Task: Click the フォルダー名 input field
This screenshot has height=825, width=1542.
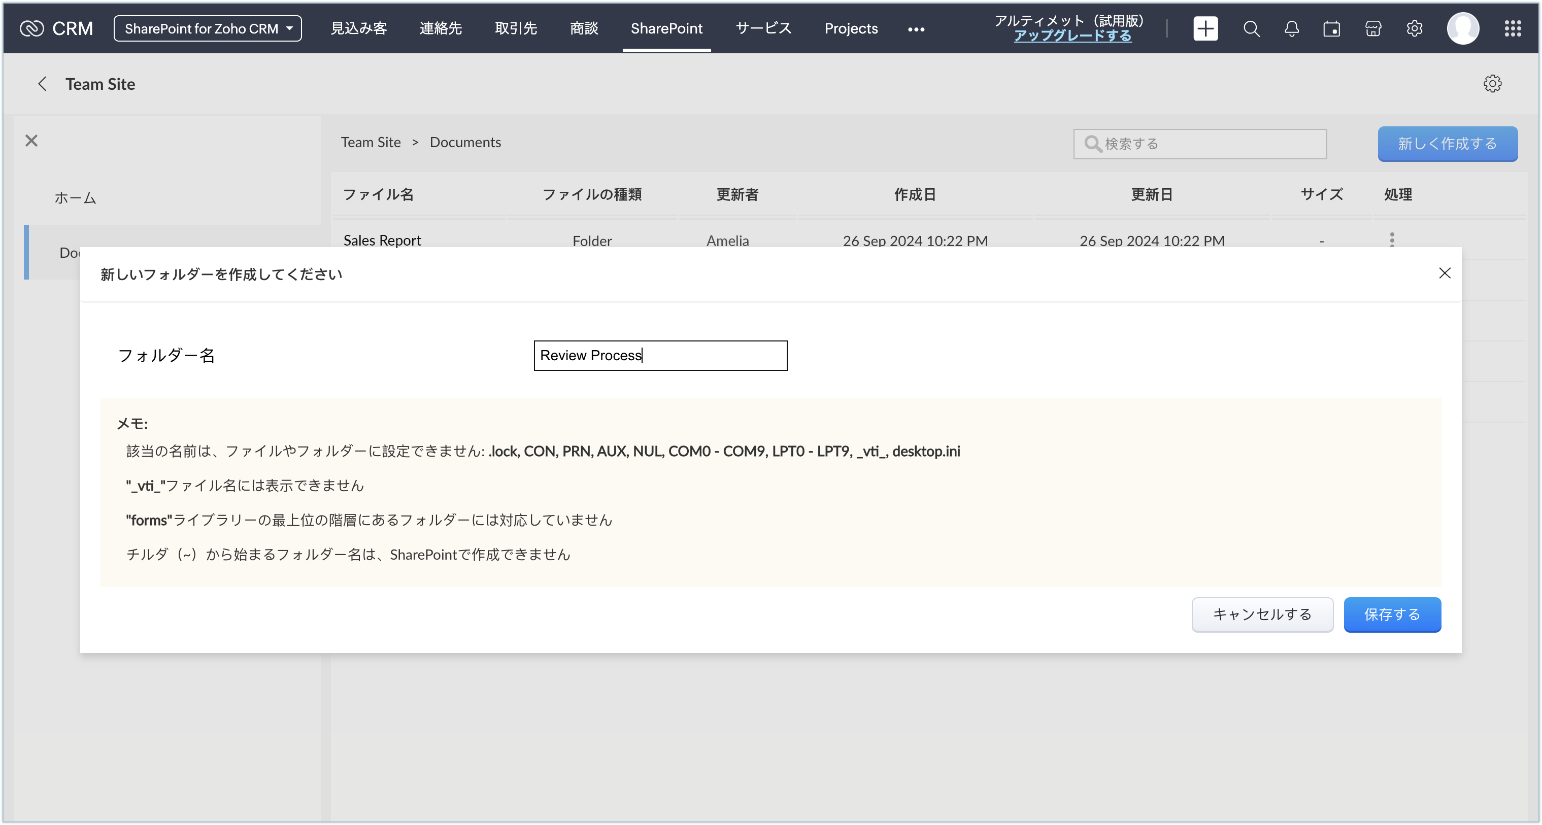Action: (660, 355)
